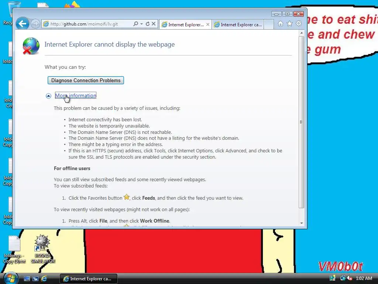Refresh the page with the reload icon
The height and width of the screenshot is (284, 378).
(148, 24)
